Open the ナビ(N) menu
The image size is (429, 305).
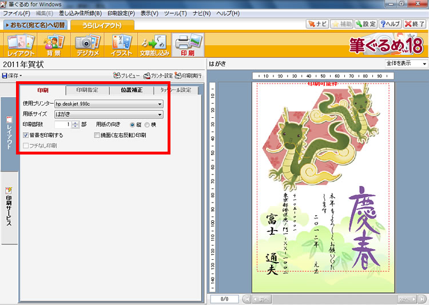pos(201,13)
